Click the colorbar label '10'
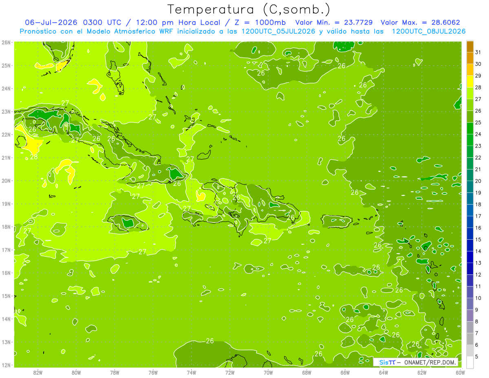The width and height of the screenshot is (489, 378). click(478, 298)
